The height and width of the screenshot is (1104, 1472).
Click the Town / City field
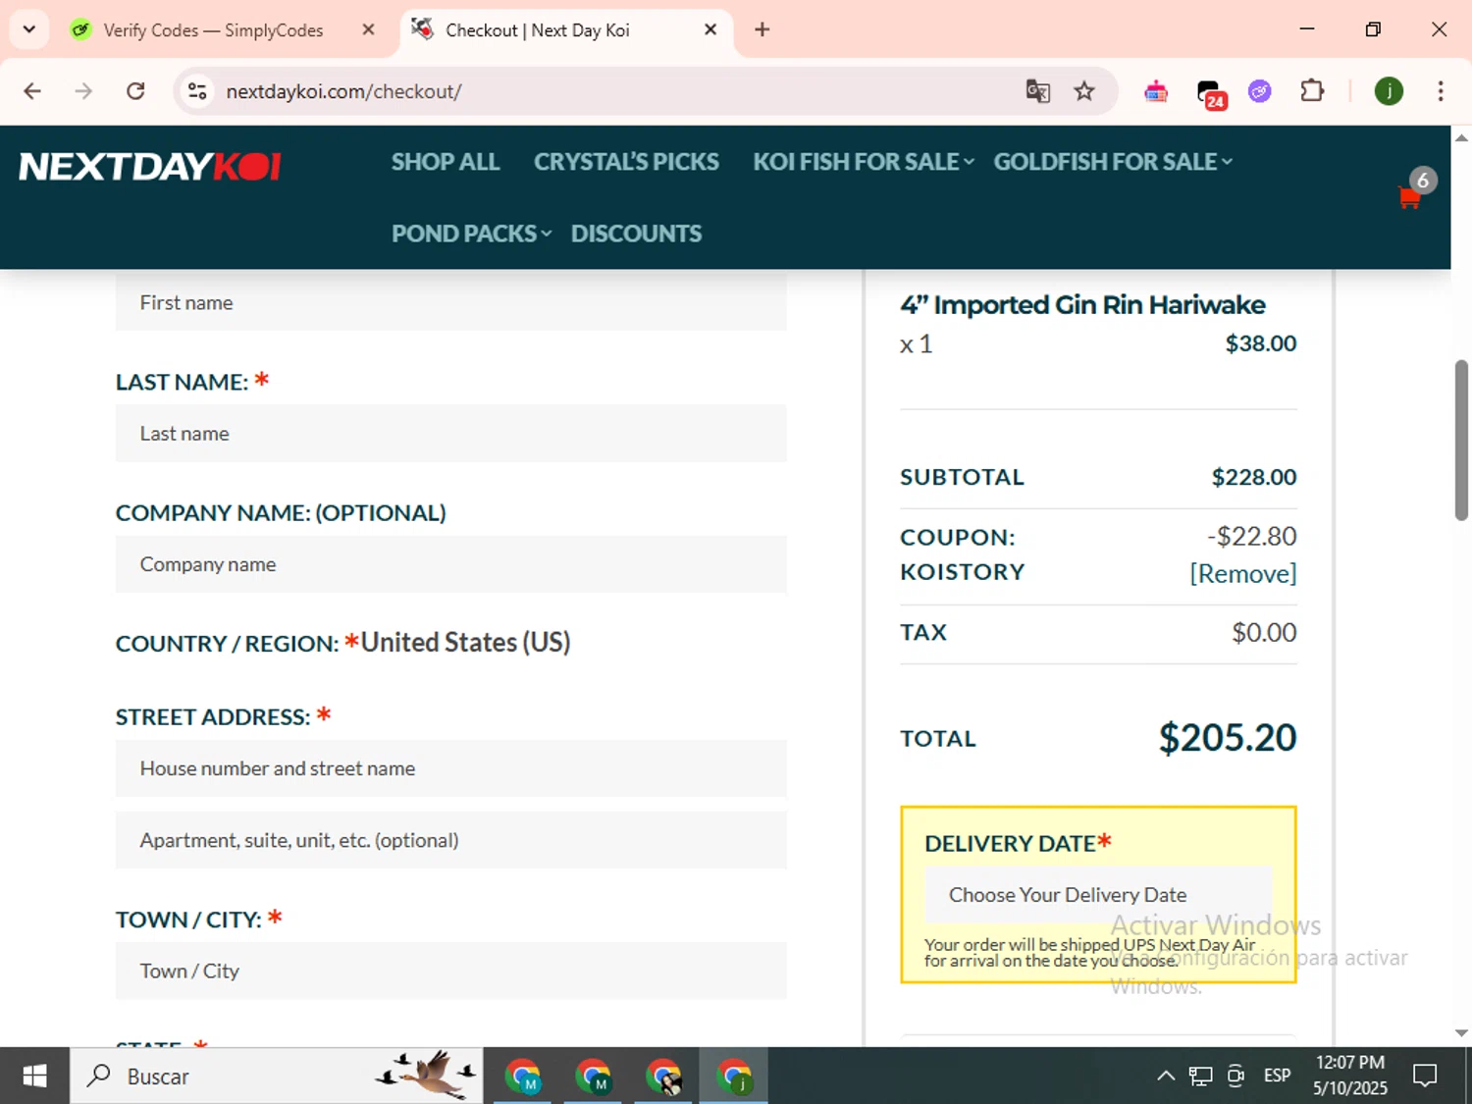[x=450, y=971]
